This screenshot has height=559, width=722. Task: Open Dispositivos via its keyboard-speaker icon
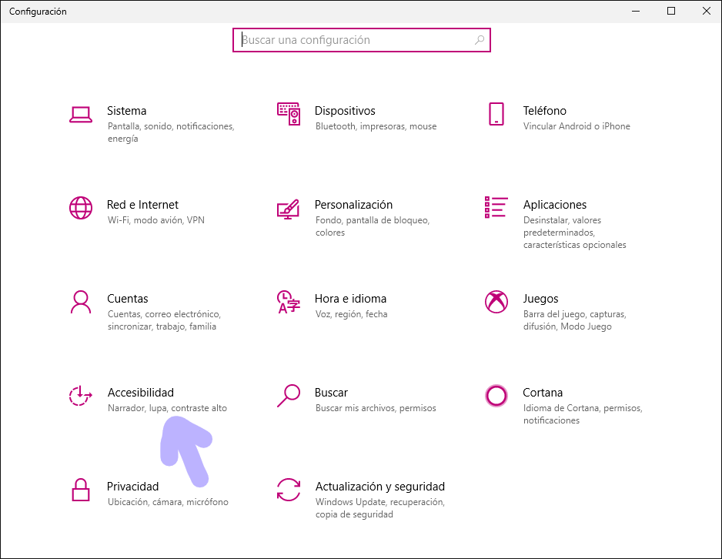[x=288, y=114]
